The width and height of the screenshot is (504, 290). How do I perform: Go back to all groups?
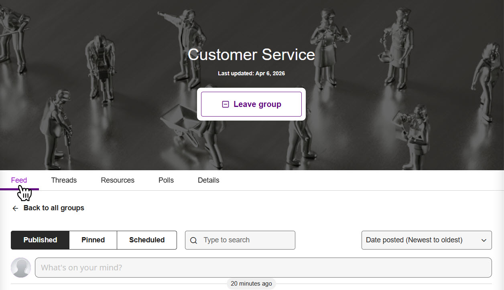pos(53,208)
